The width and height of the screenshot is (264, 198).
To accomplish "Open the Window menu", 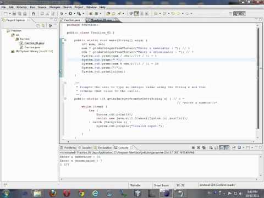I will [x=91, y=7].
